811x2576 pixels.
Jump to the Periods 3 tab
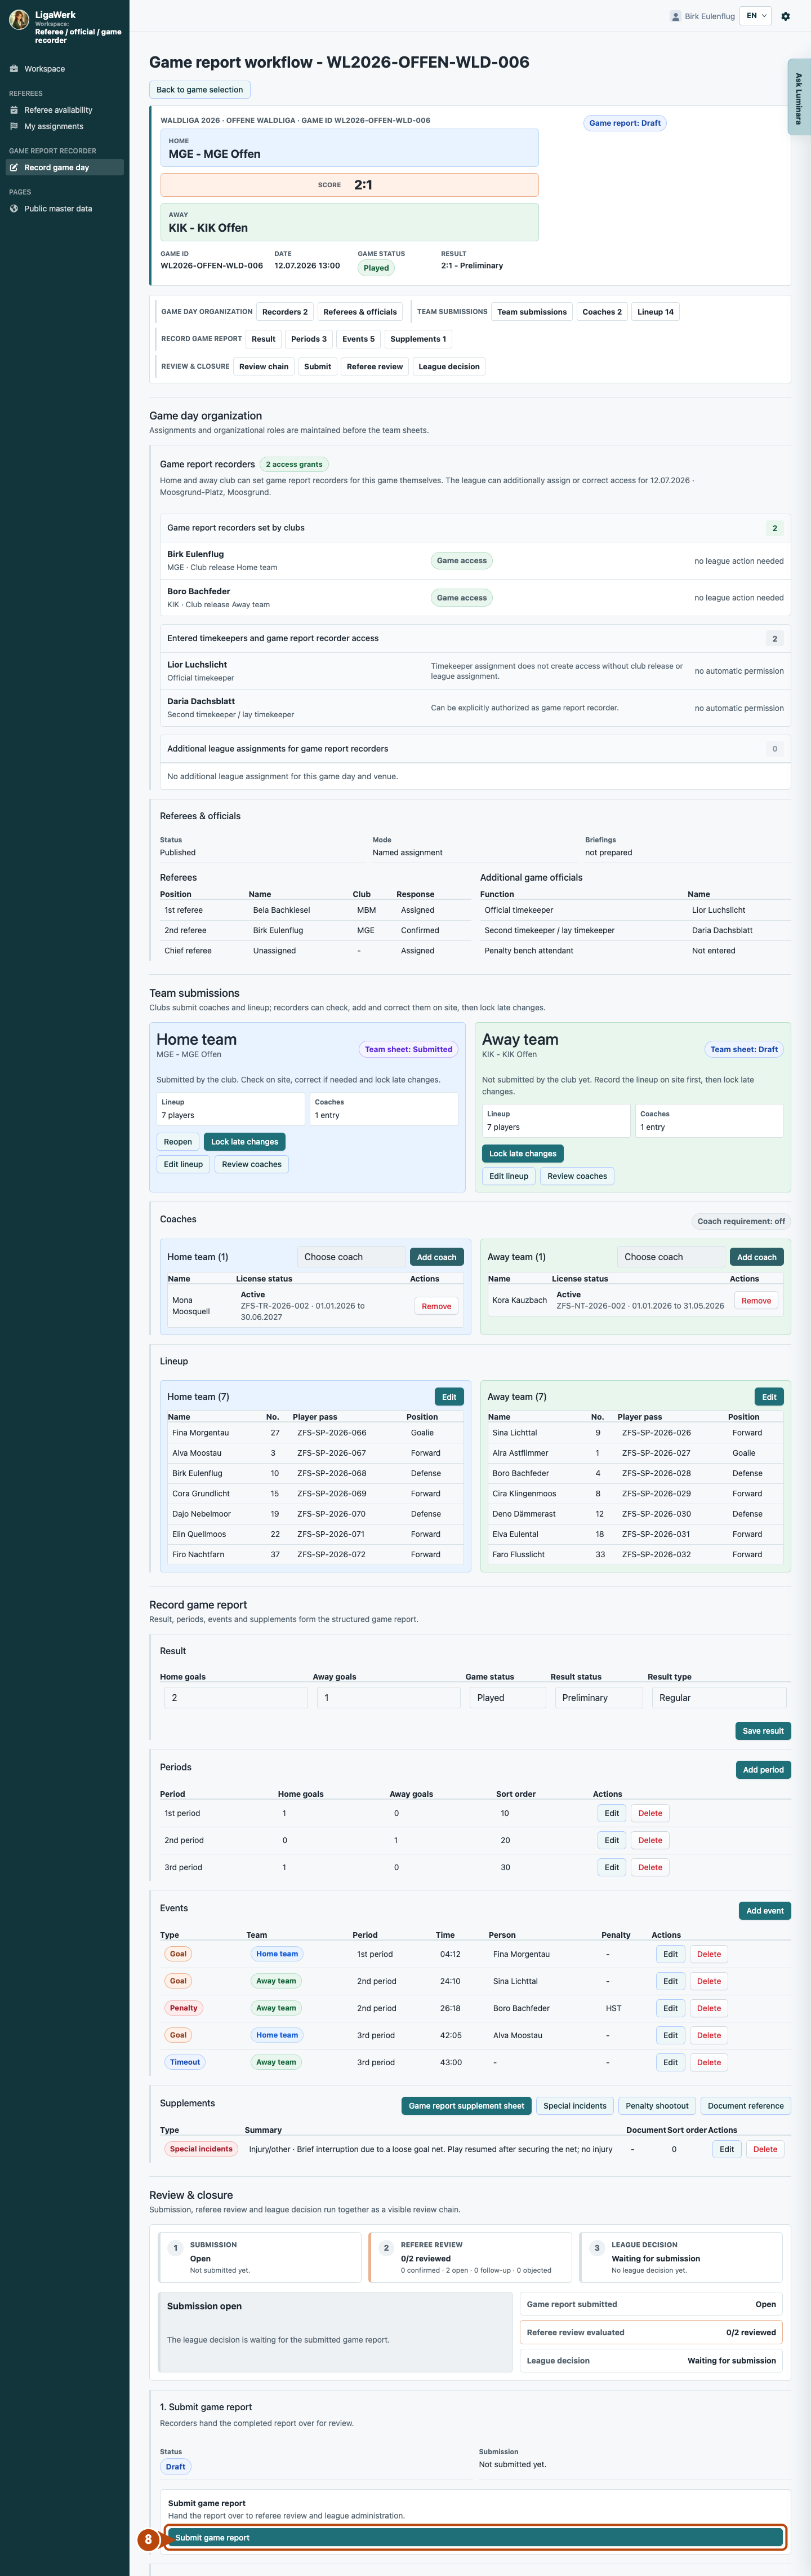[309, 339]
